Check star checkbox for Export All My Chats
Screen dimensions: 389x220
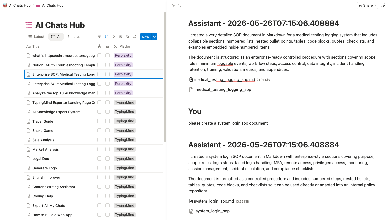pyautogui.click(x=99, y=205)
